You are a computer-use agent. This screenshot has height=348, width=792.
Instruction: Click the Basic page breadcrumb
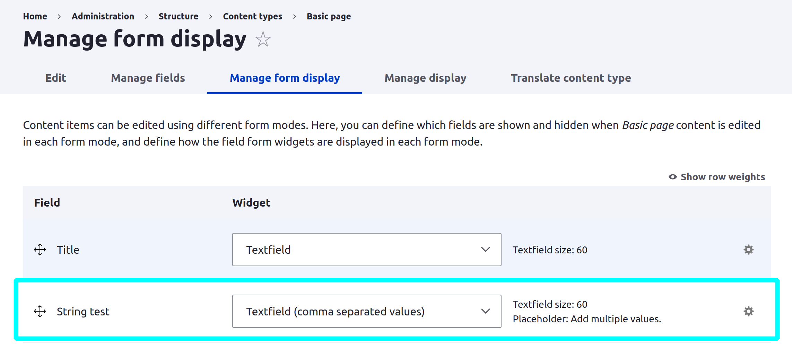coord(329,16)
